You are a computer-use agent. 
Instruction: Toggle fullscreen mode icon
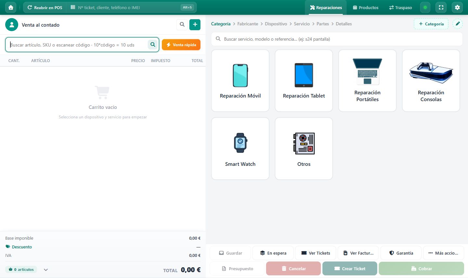pyautogui.click(x=441, y=7)
